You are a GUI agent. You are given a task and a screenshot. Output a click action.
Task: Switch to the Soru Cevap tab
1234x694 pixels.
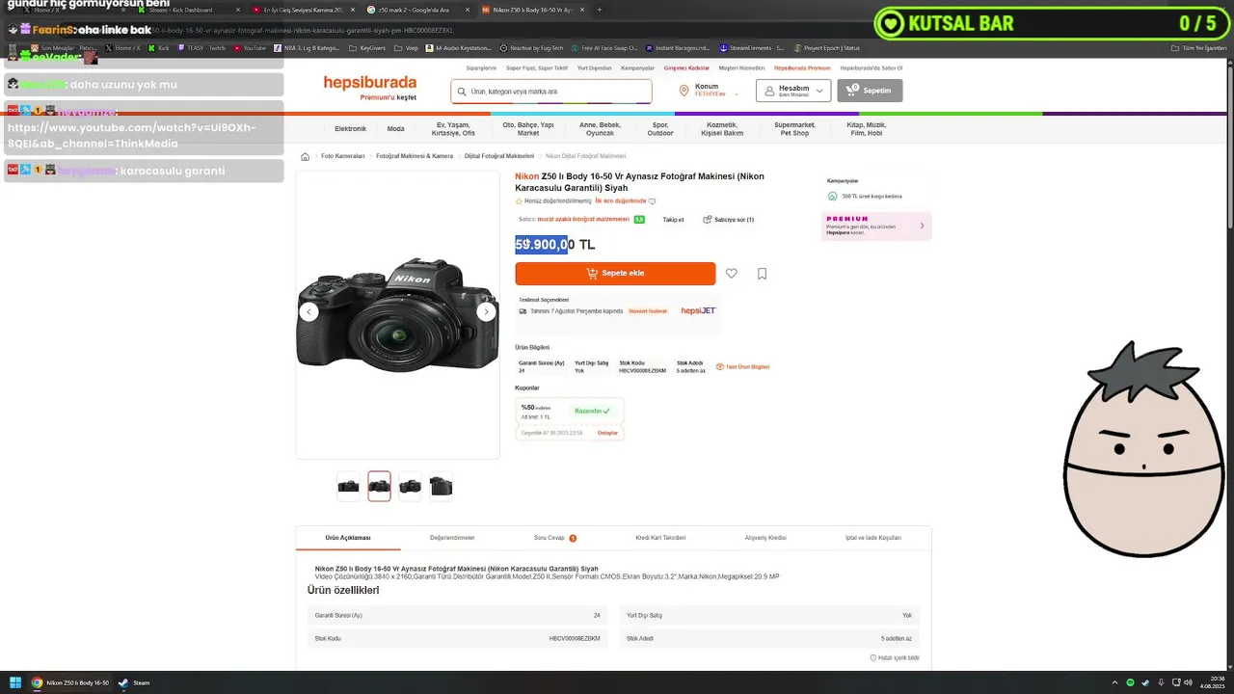(554, 538)
